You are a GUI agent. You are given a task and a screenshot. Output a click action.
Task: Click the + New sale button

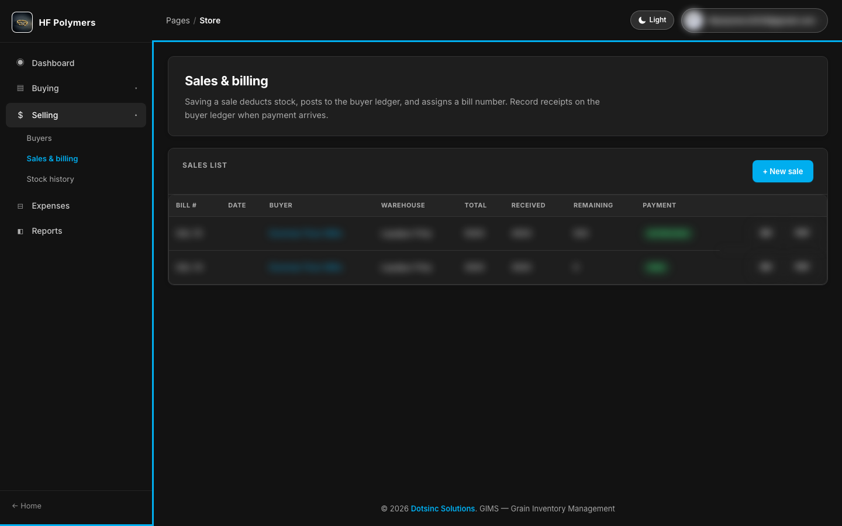pyautogui.click(x=782, y=171)
